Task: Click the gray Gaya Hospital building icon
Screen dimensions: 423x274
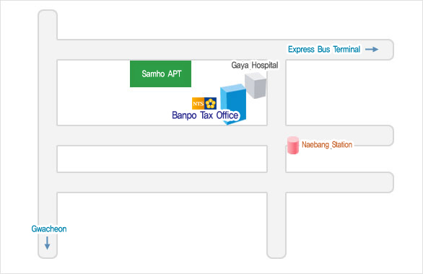Action: 256,85
